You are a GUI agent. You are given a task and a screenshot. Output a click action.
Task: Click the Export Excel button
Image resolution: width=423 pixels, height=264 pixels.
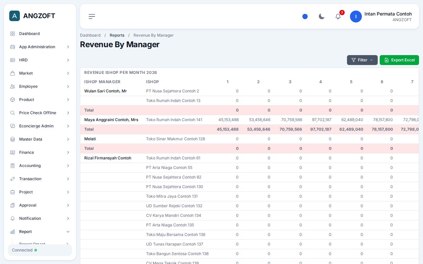click(x=399, y=60)
